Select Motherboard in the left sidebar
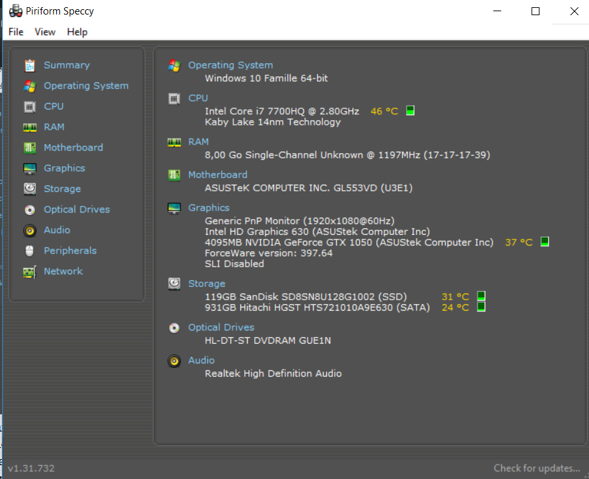Viewport: 589px width, 479px height. pos(73,148)
